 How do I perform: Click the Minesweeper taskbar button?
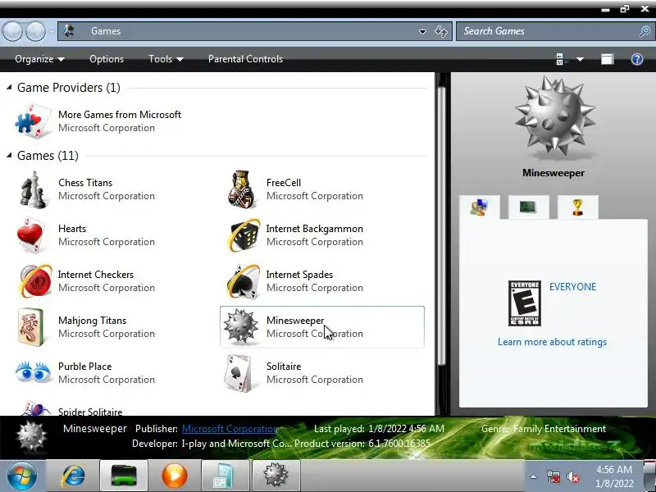276,476
